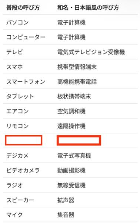This screenshot has width=140, height=223.
Task: Click the リモコン label
Action: 17,126
